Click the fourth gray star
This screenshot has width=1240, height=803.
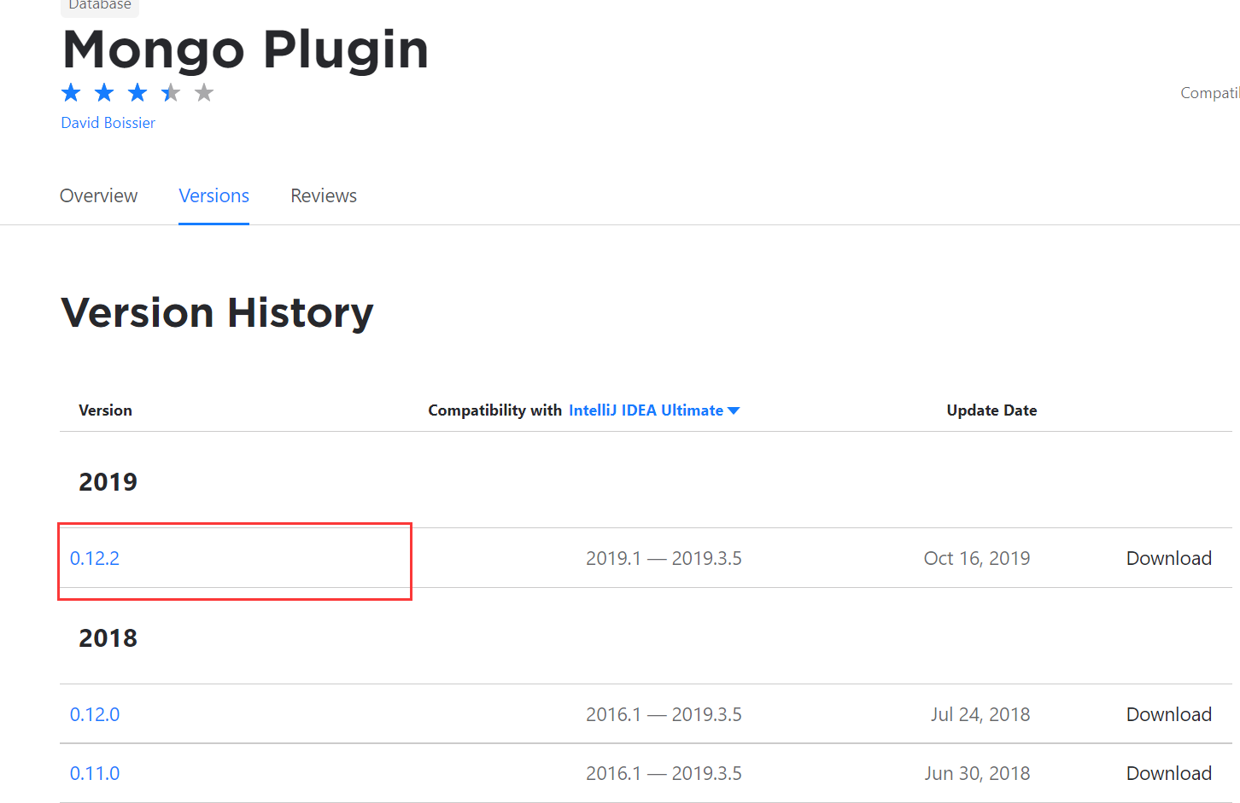click(170, 92)
